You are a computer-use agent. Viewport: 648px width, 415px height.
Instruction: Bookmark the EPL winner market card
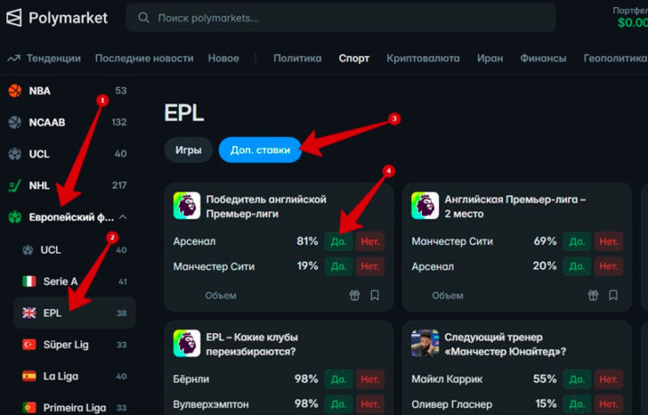(x=374, y=294)
